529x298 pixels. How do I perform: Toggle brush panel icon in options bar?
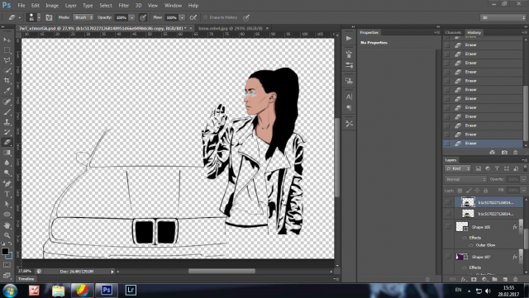(x=49, y=17)
